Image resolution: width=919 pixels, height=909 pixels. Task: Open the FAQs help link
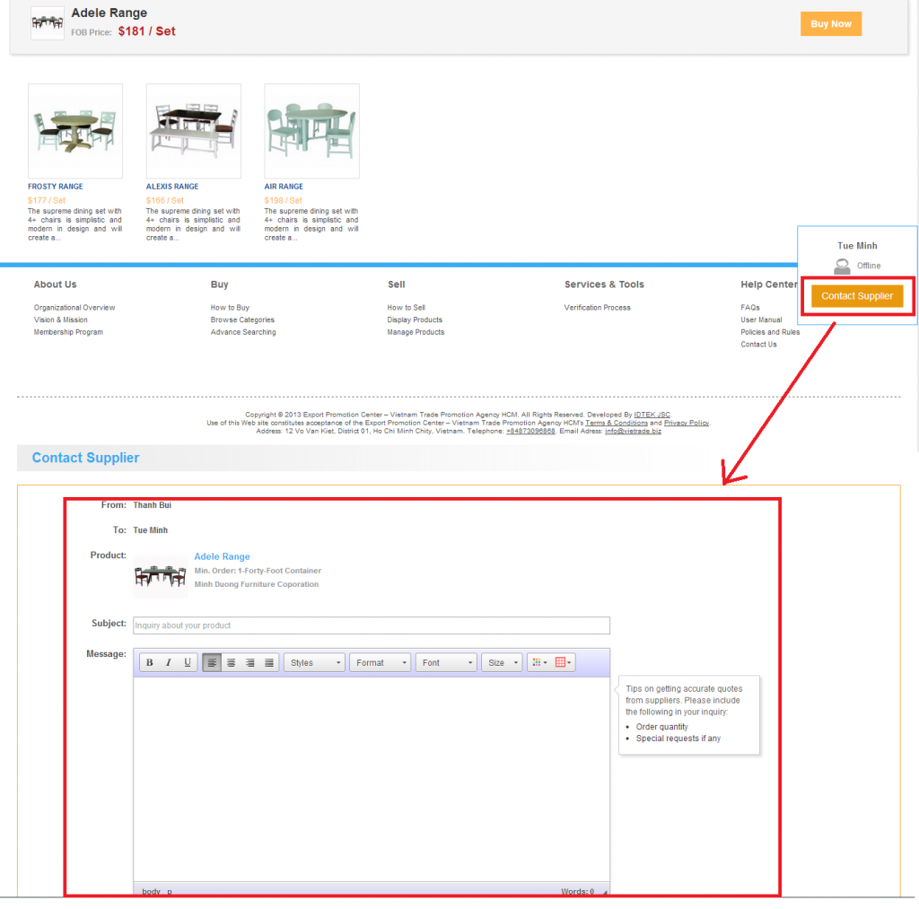coord(750,308)
